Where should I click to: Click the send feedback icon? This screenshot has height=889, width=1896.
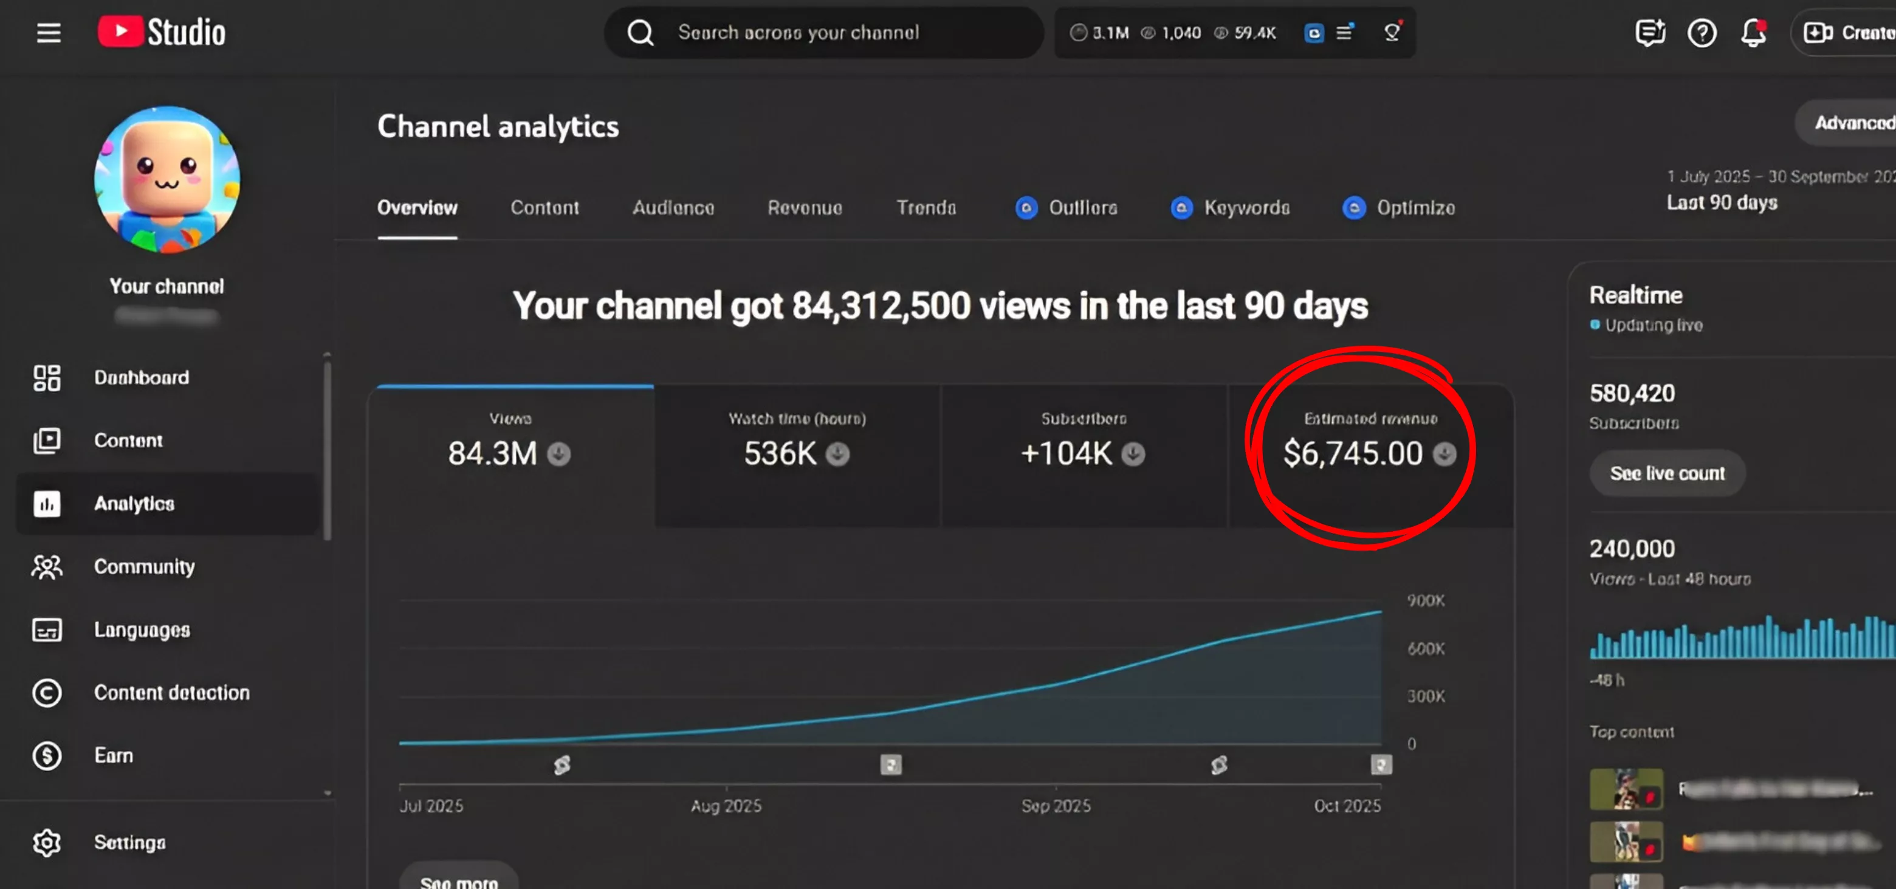click(x=1649, y=32)
